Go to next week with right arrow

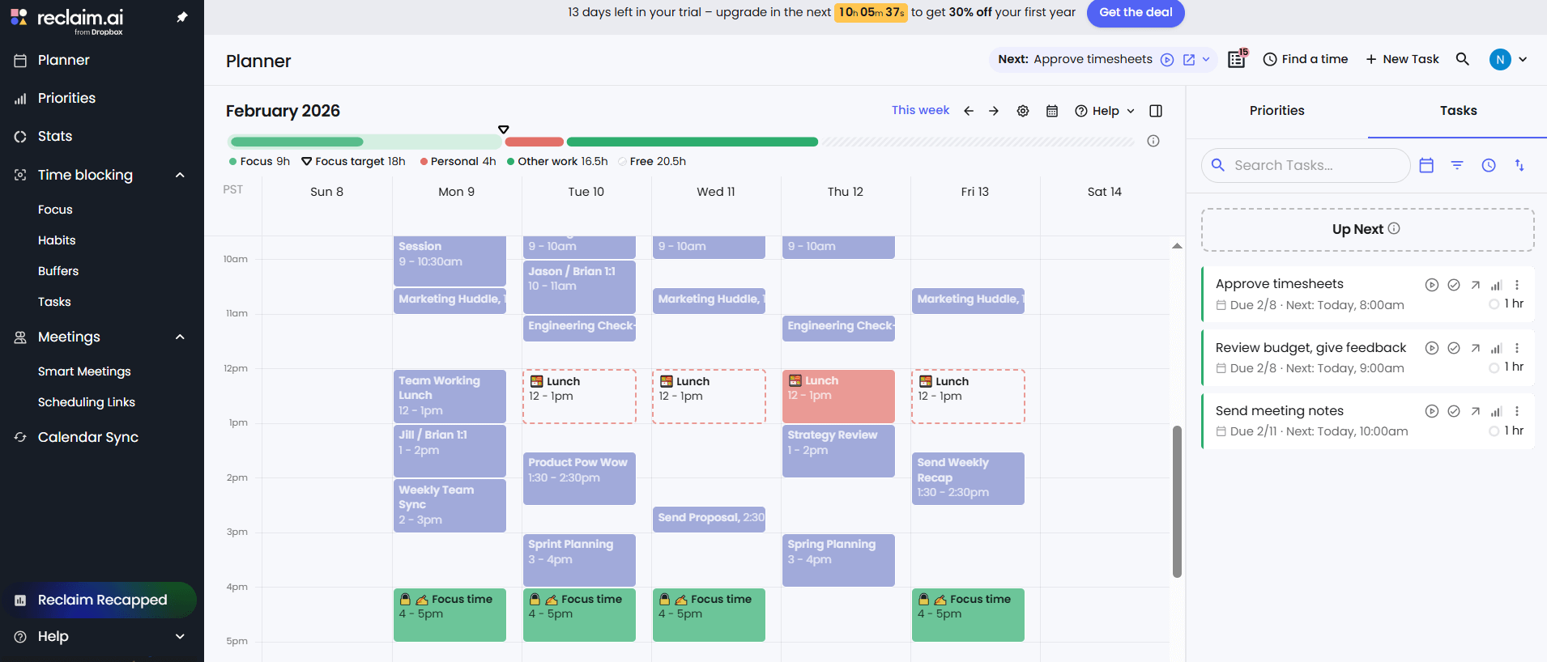click(994, 111)
